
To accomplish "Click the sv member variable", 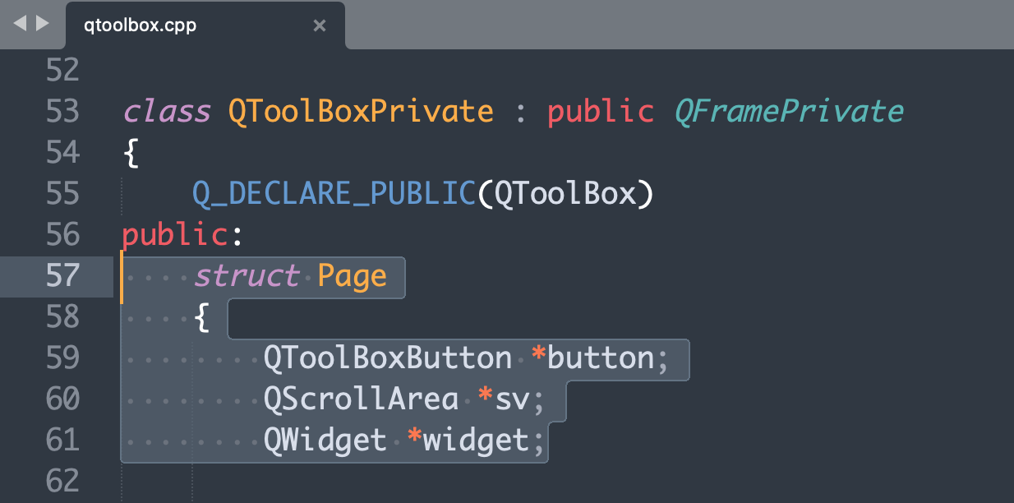I will (x=513, y=399).
